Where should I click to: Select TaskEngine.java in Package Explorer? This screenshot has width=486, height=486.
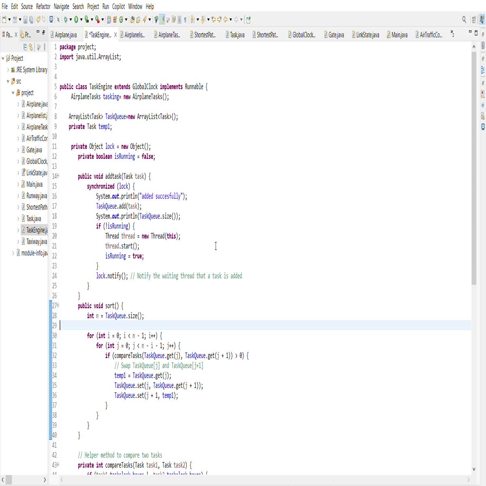36,230
